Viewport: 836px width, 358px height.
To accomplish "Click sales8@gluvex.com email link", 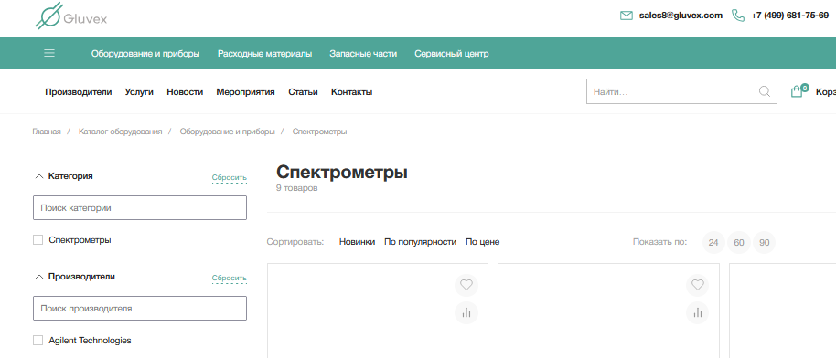I will pyautogui.click(x=681, y=16).
